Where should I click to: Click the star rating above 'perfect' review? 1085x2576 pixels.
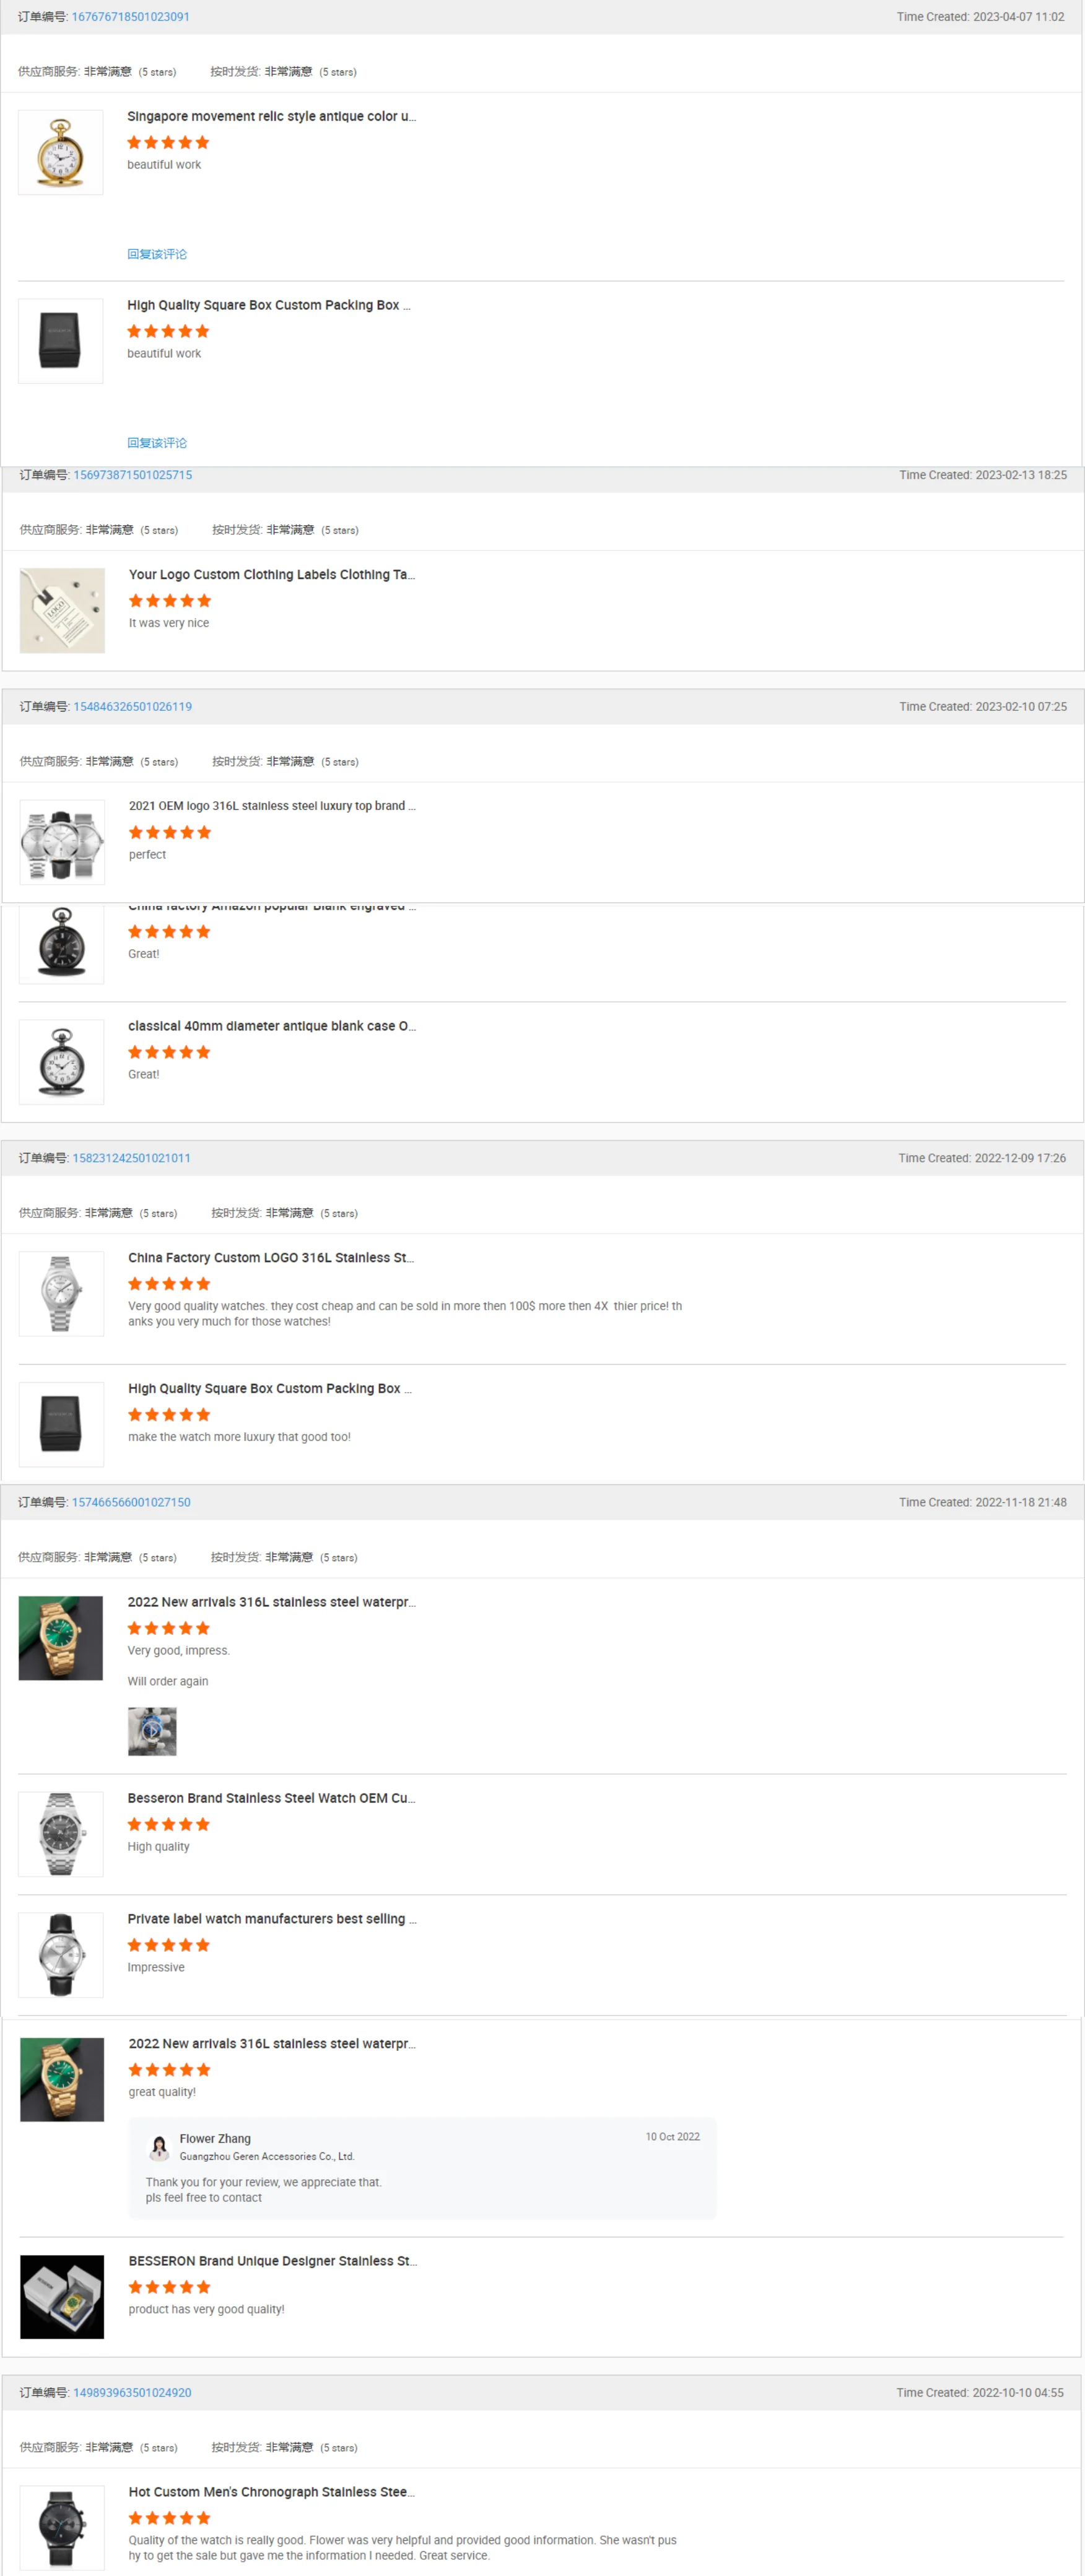point(169,832)
